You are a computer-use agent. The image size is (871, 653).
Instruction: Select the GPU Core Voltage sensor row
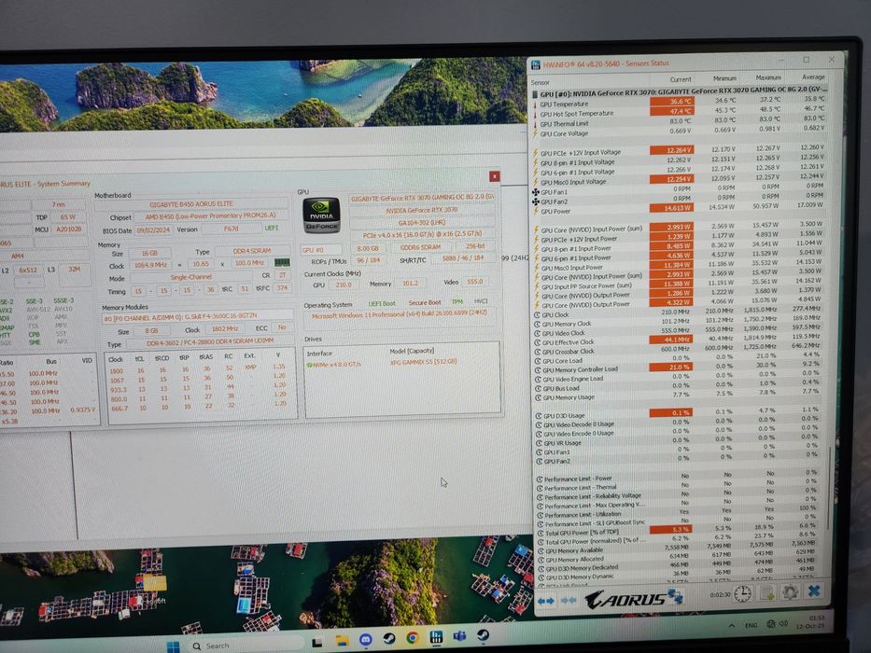click(680, 132)
